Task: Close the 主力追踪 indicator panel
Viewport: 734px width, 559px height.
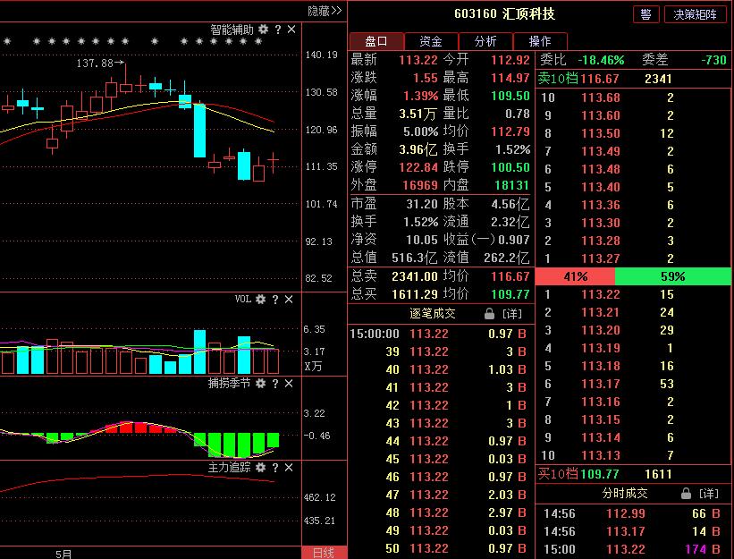Action: pyautogui.click(x=289, y=467)
